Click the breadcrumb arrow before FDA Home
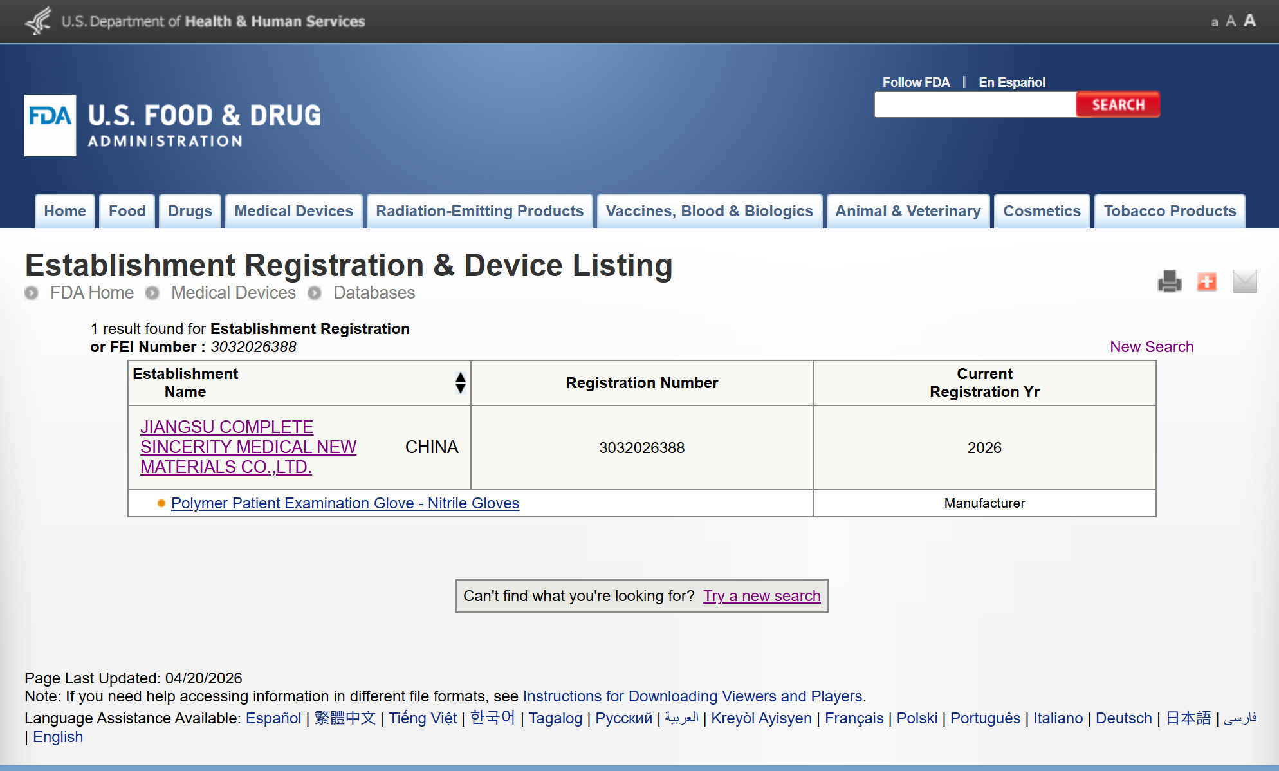The height and width of the screenshot is (771, 1279). coord(31,293)
